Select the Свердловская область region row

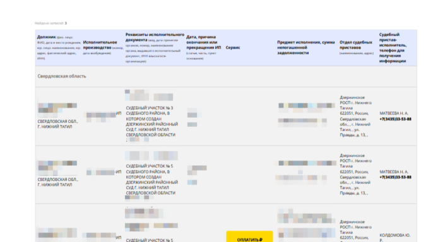pos(226,76)
